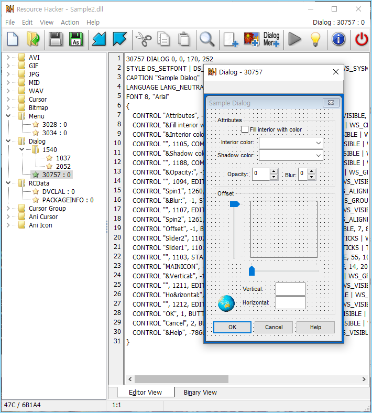Image resolution: width=372 pixels, height=413 pixels.
Task: Open Find with the magnifier icon
Action: pos(207,39)
